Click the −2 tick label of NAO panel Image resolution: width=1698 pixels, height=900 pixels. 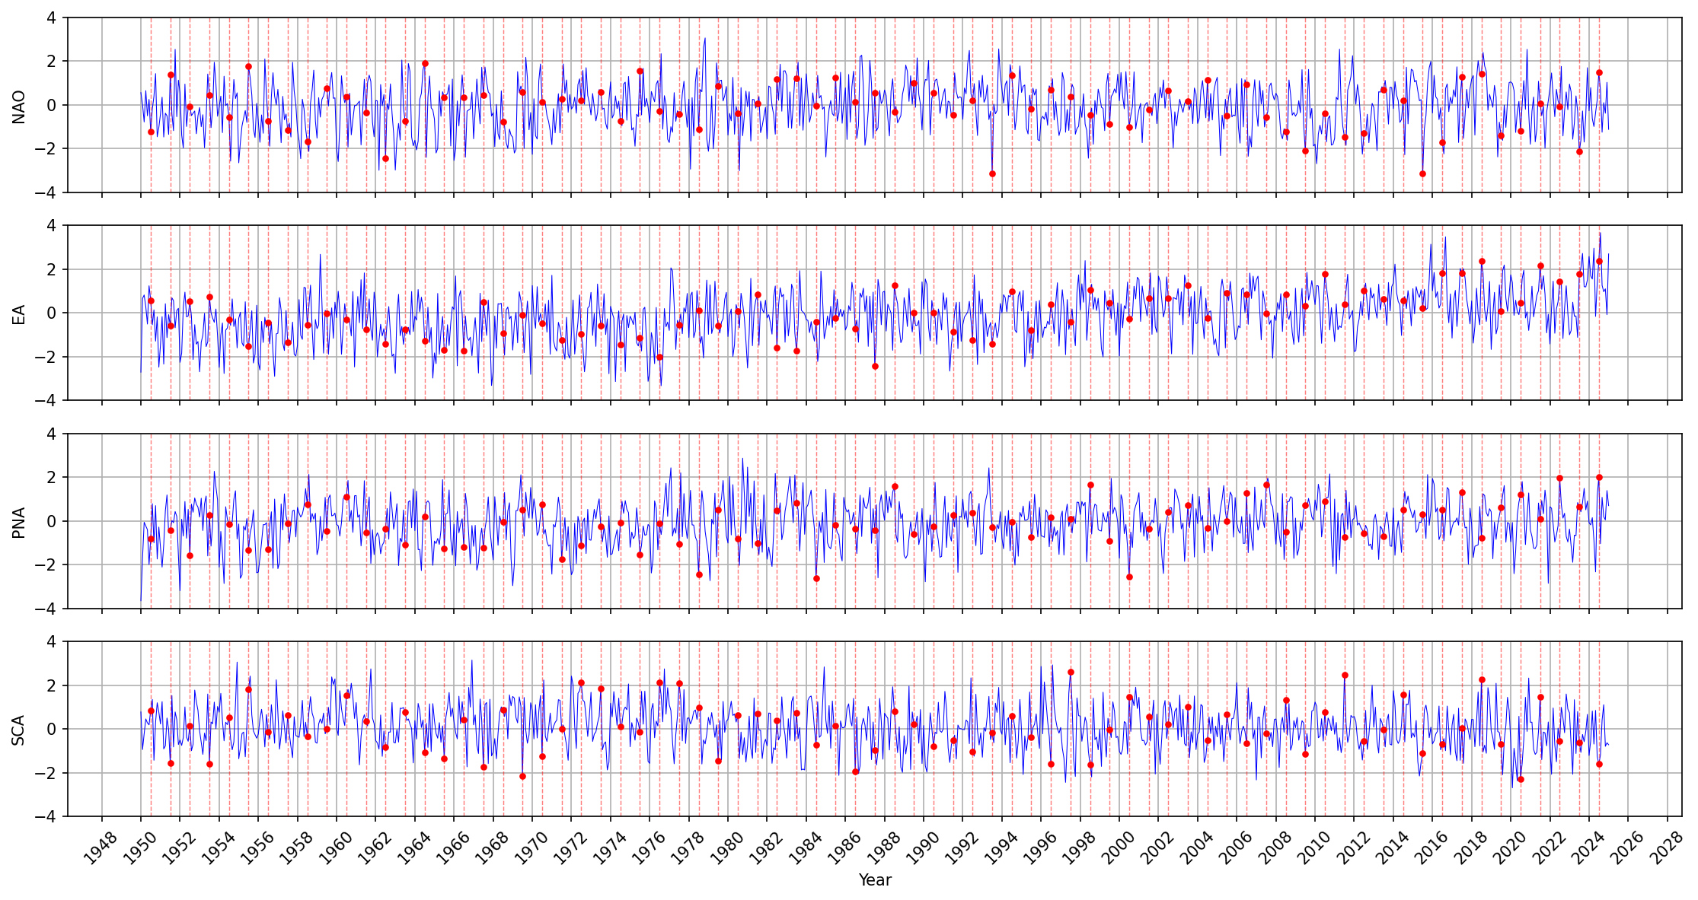click(x=46, y=149)
